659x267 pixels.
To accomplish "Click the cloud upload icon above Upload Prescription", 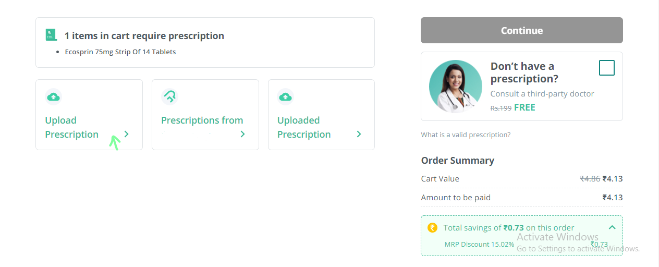I will coord(53,96).
